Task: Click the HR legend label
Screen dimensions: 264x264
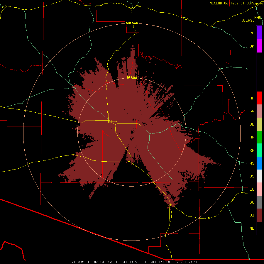Action: tap(252, 137)
